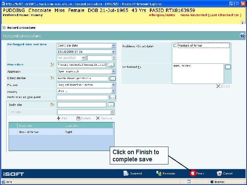Select the Neck of femur table row
Image resolution: width=247 pixels, height=185 pixels.
click(61, 132)
